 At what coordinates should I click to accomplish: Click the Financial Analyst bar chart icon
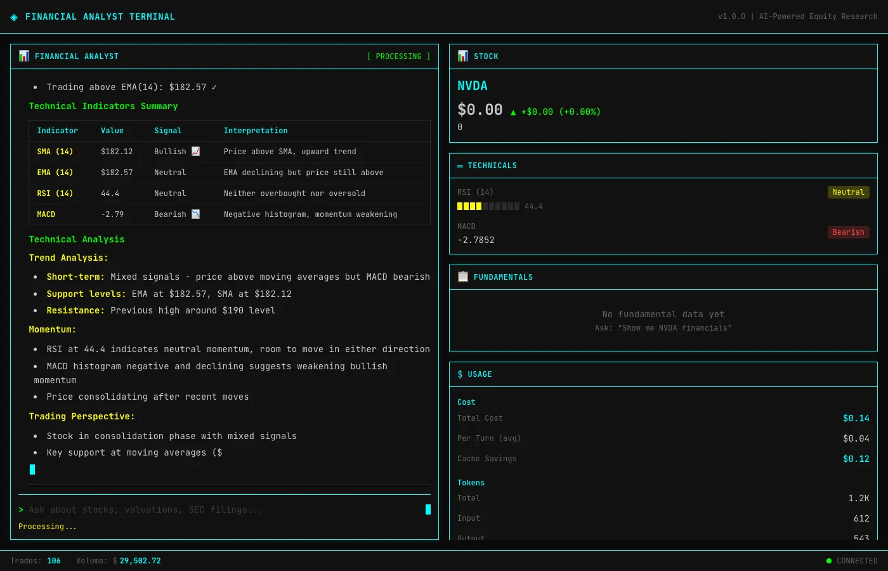[x=24, y=56]
